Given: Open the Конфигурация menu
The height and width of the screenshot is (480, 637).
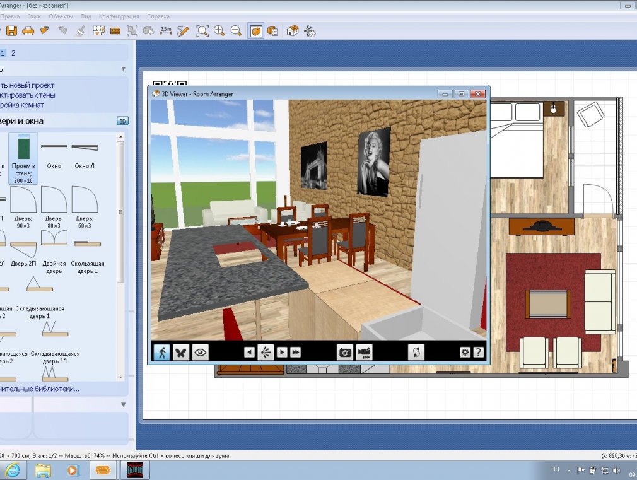Looking at the screenshot, I should point(119,16).
